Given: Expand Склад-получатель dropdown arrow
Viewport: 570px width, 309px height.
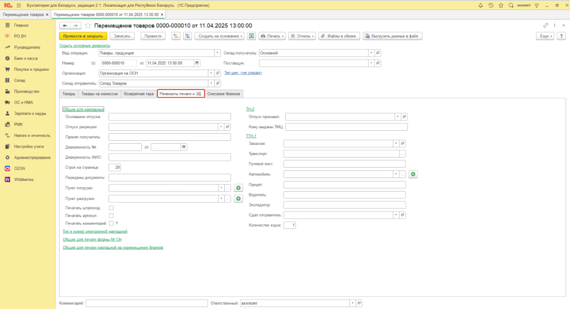Looking at the screenshot, I should coord(371,53).
